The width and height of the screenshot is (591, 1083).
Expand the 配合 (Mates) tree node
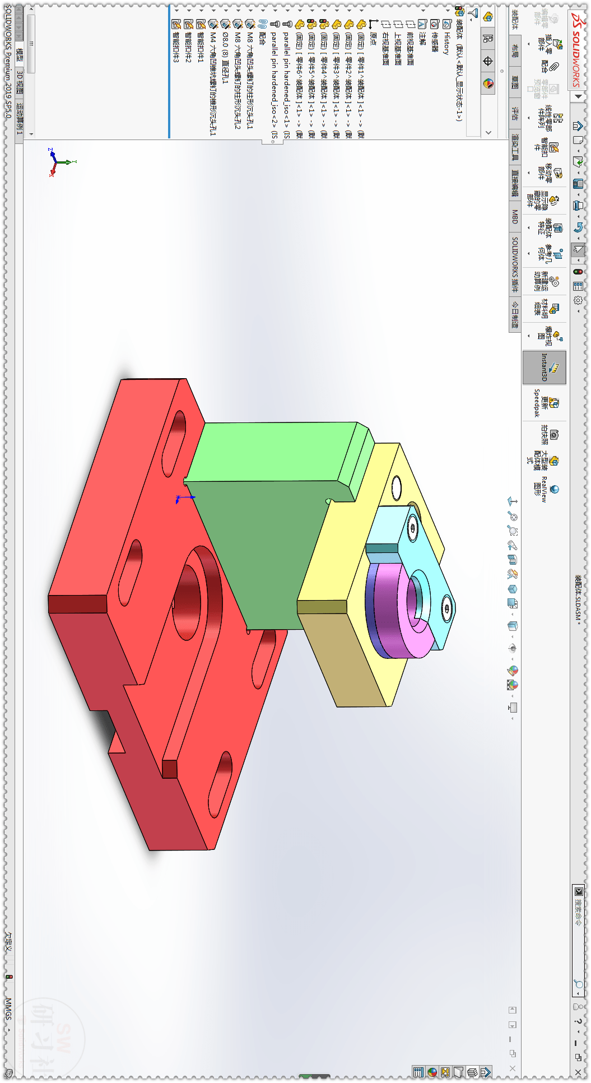[262, 10]
